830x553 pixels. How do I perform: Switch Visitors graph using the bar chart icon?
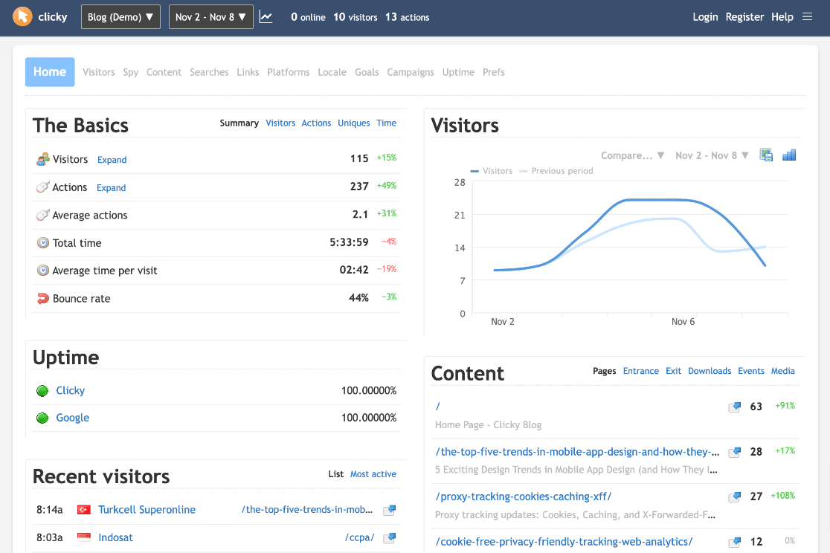[789, 155]
